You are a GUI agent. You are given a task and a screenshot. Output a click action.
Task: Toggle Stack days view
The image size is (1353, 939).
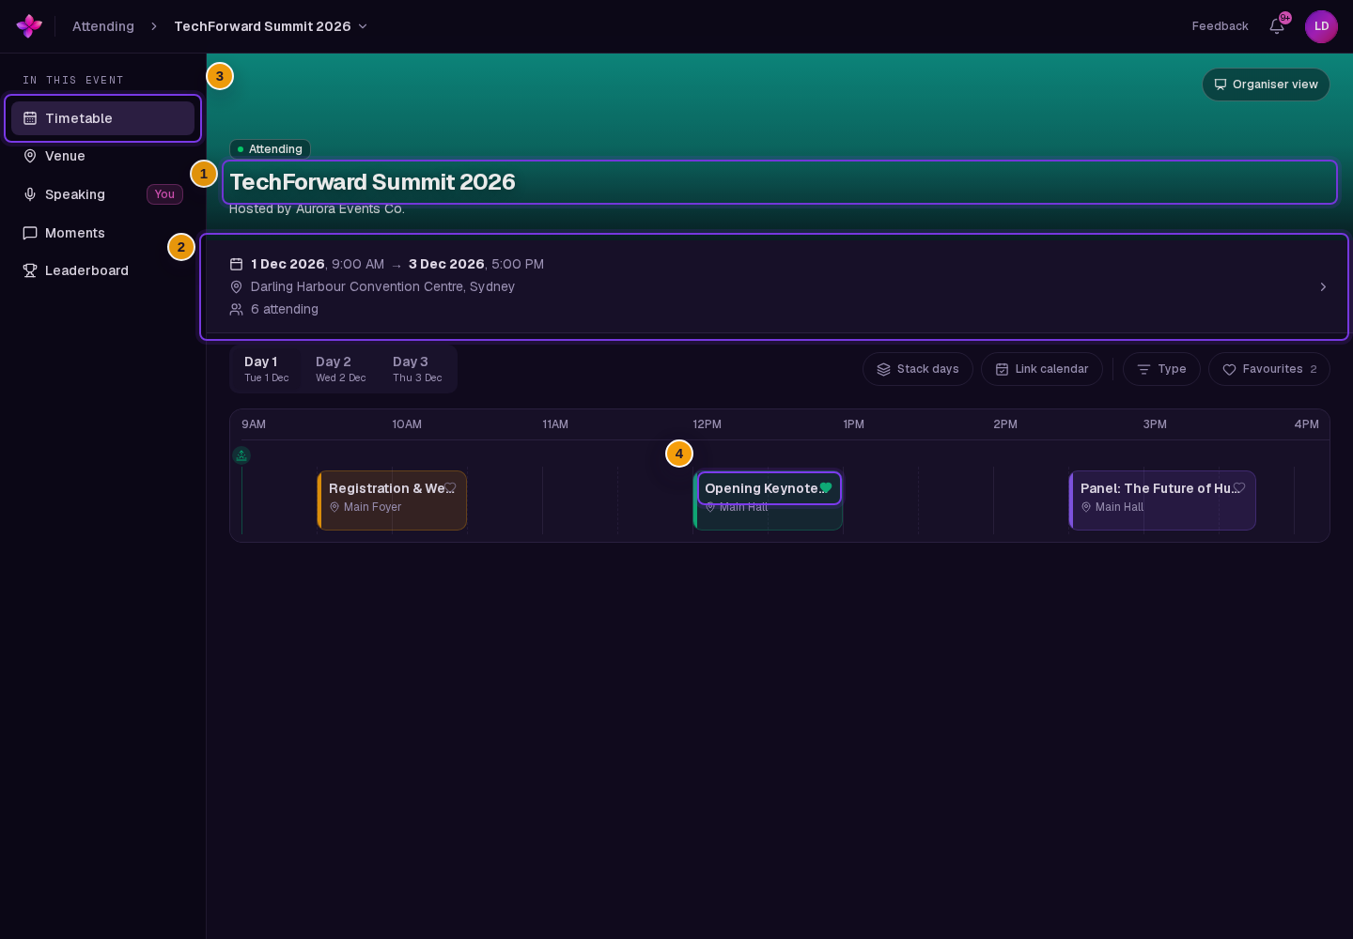pyautogui.click(x=918, y=369)
